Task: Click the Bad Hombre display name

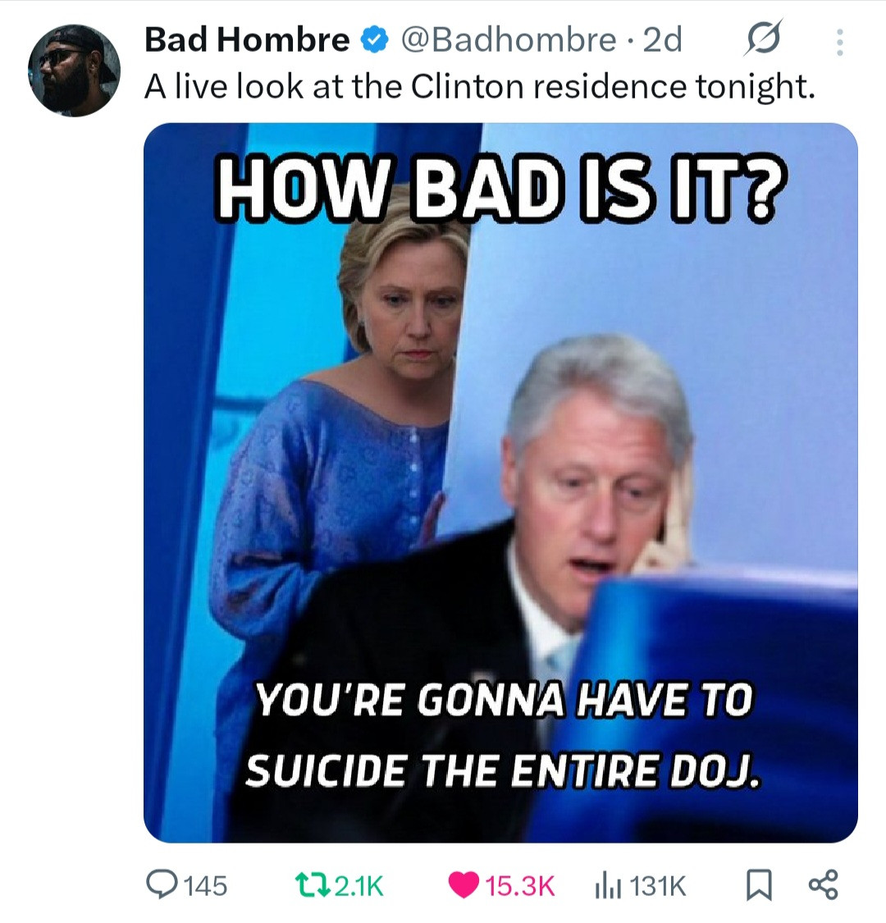Action: click(247, 40)
